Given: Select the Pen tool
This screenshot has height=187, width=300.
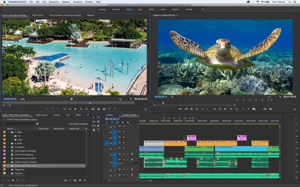Looking at the screenshot, I should 98,126.
